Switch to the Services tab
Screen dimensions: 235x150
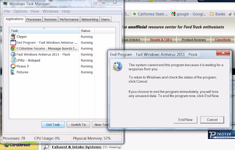click(x=50, y=20)
